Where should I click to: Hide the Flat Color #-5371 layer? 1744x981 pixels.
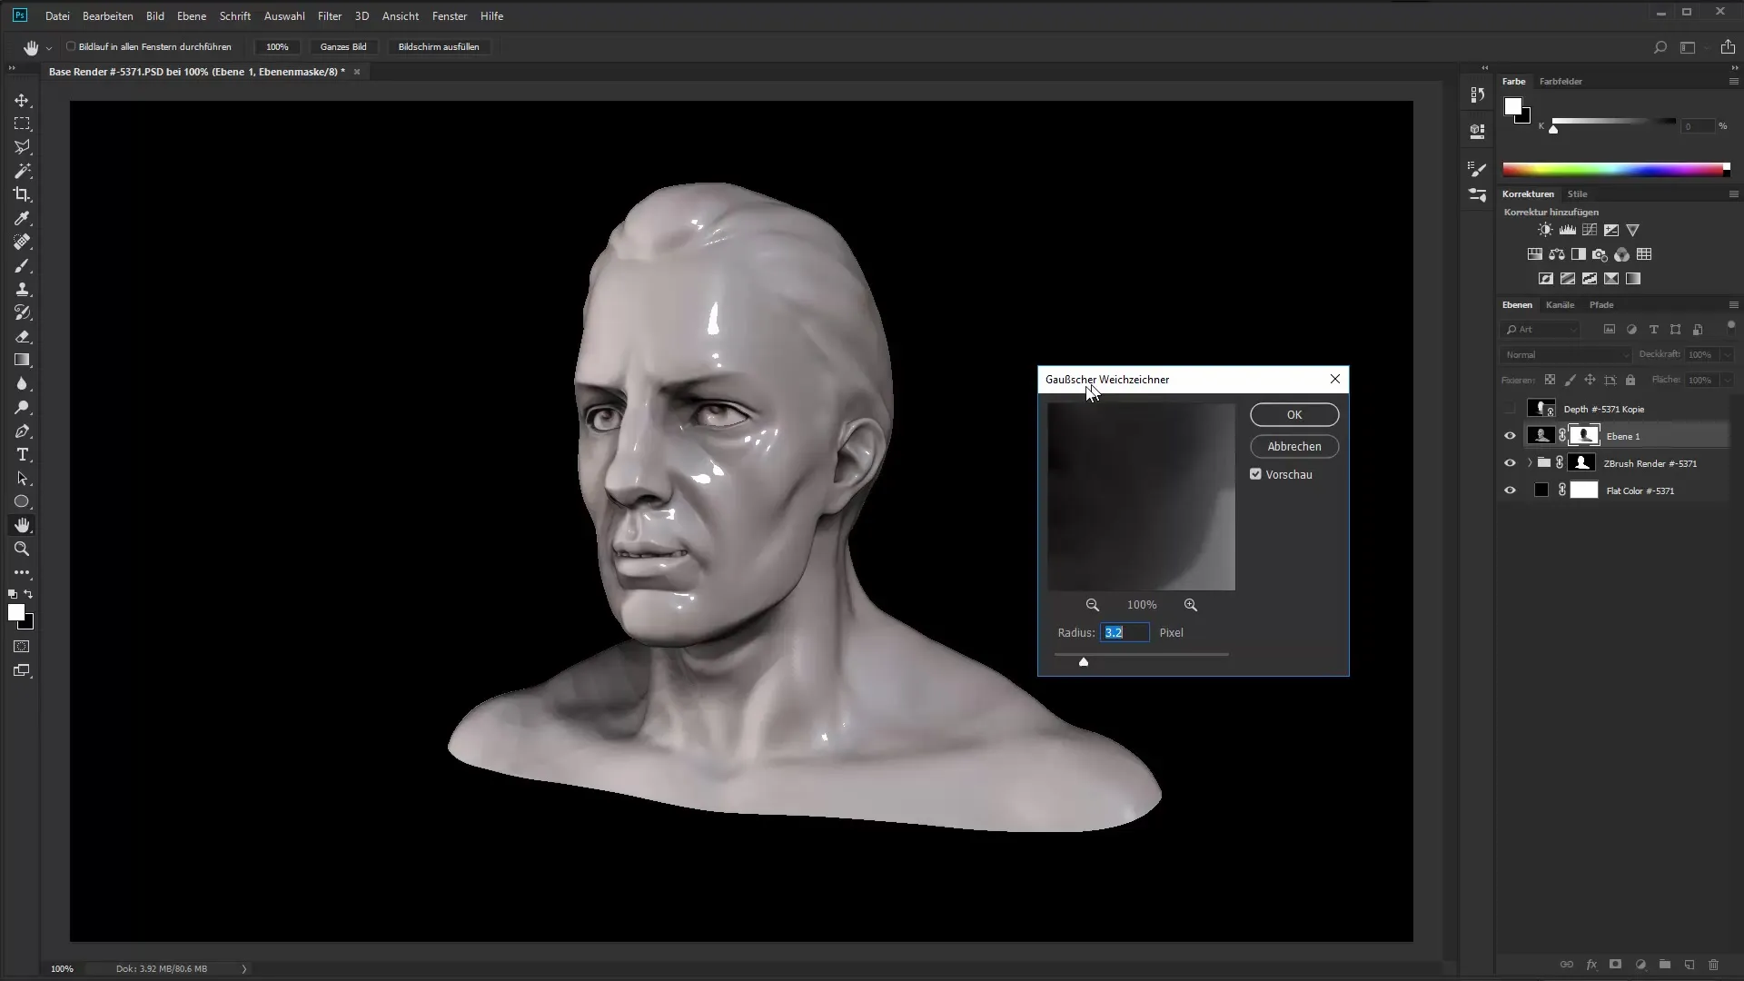click(x=1510, y=490)
